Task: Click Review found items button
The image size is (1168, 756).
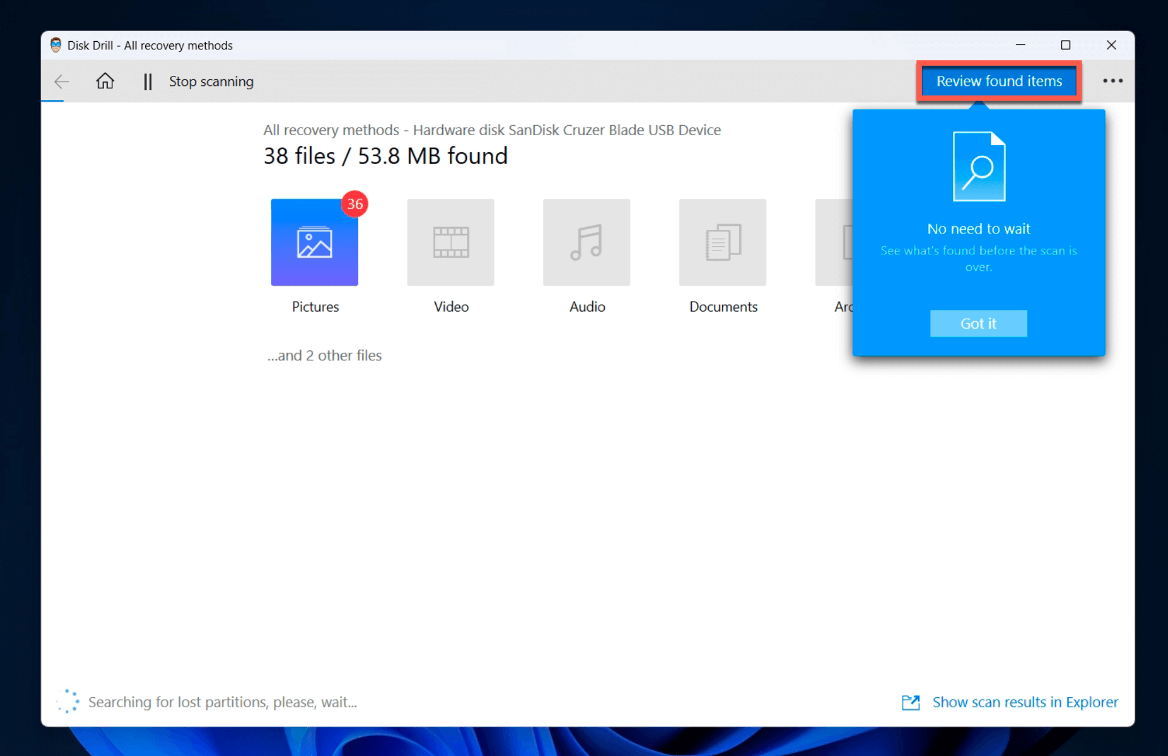Action: [999, 81]
